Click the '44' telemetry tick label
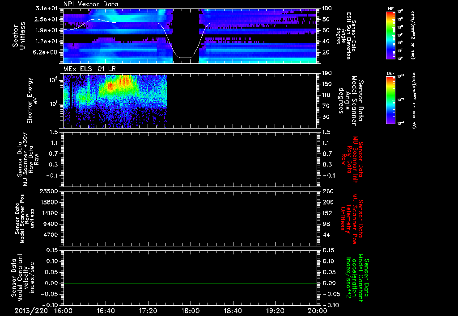 pos(326,235)
